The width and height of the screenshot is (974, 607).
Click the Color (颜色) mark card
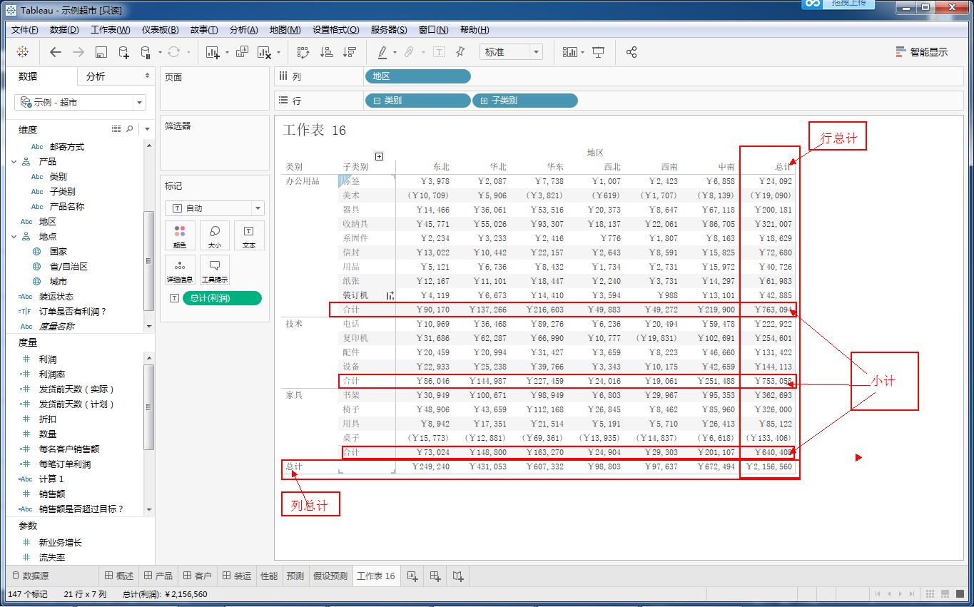tap(180, 235)
